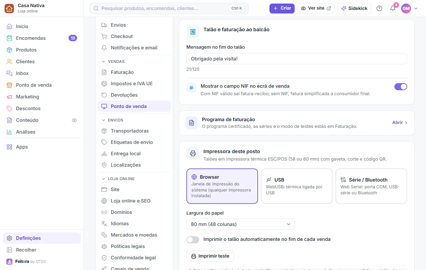Screen dimensions: 426x270
Task: Click the Devoluções return arrow icon
Action: tap(104, 95)
